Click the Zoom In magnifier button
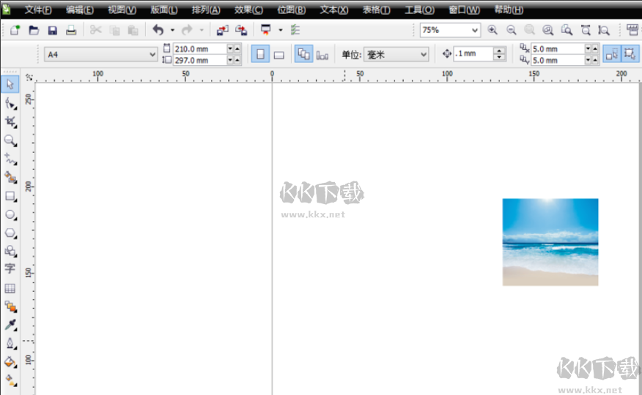This screenshot has width=642, height=395. pos(492,30)
